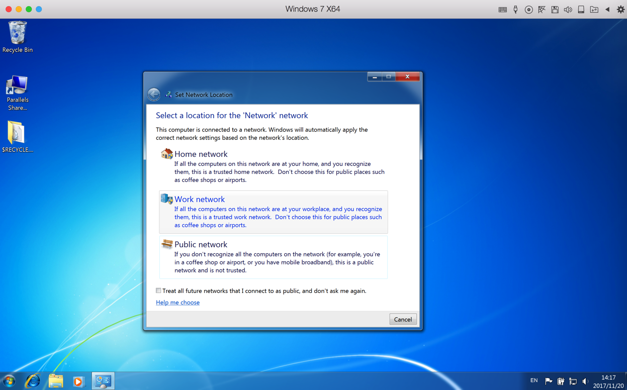This screenshot has height=390, width=627.
Task: Click the hard disk icon in title bar
Action: [x=581, y=10]
